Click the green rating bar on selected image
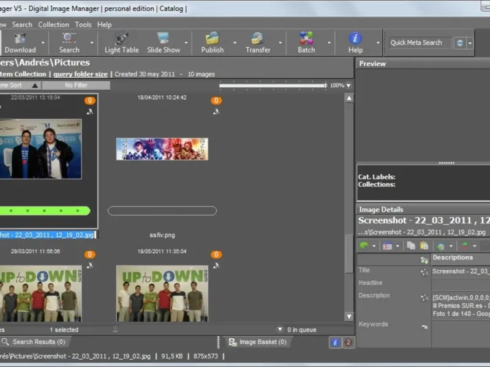Viewport: 490px width, 367px height. (44, 210)
